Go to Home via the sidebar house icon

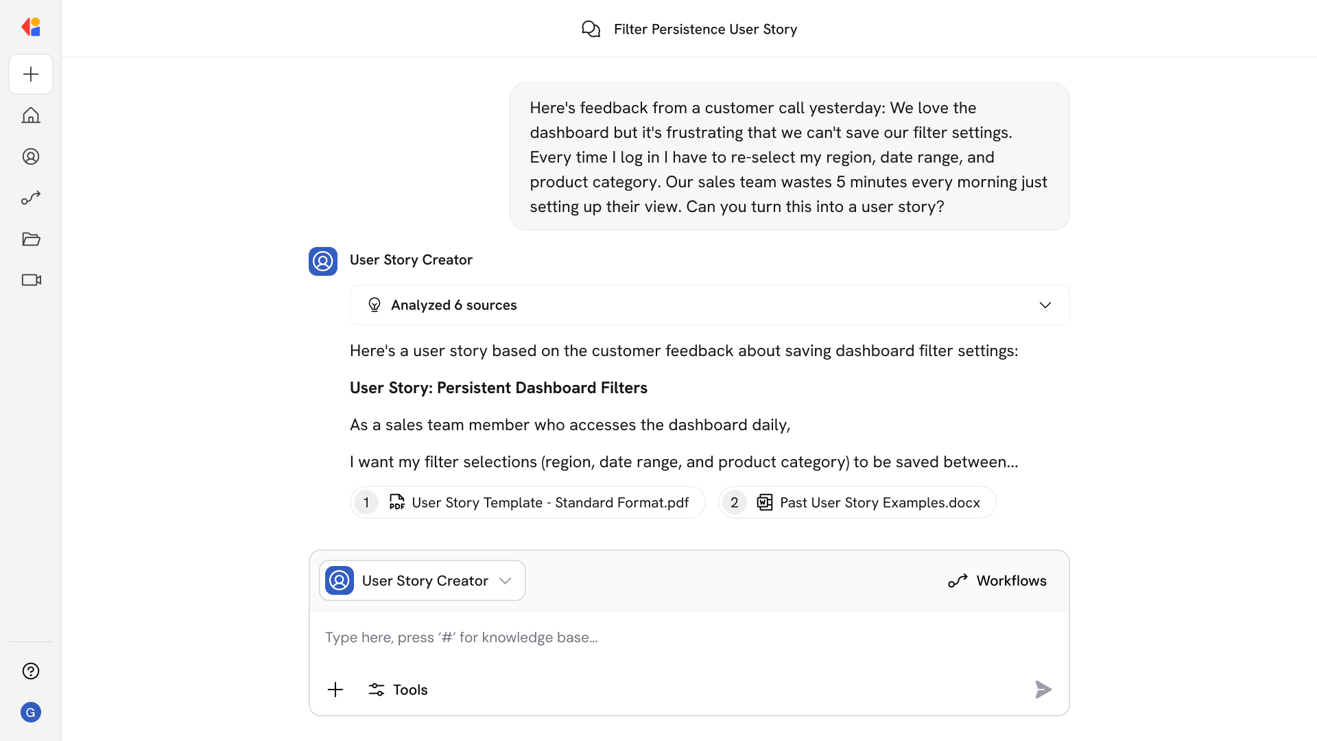click(x=30, y=115)
